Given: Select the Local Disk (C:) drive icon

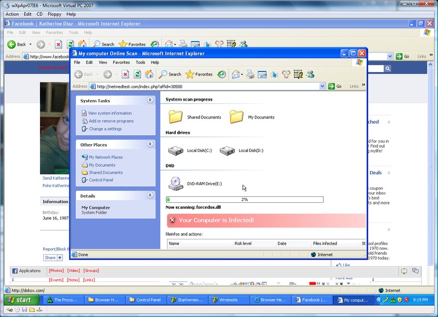Looking at the screenshot, I should (176, 150).
